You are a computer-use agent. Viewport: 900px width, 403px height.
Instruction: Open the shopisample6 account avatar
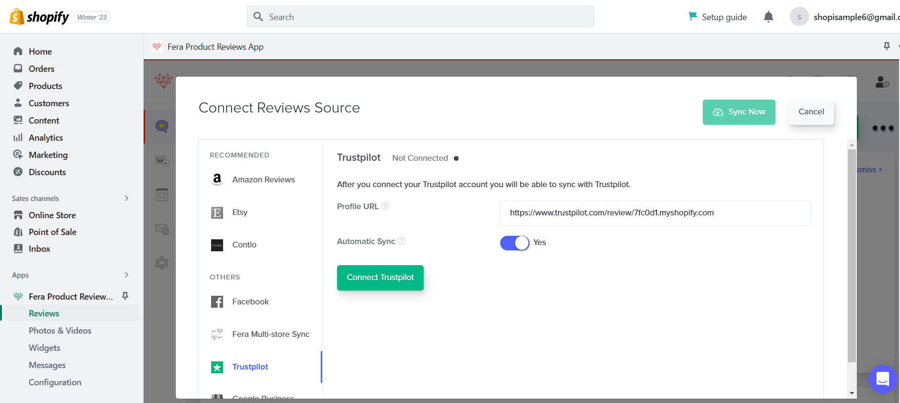[799, 17]
